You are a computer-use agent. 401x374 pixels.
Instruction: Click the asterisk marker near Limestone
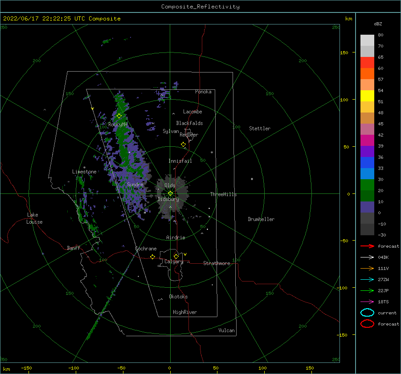coord(84,168)
